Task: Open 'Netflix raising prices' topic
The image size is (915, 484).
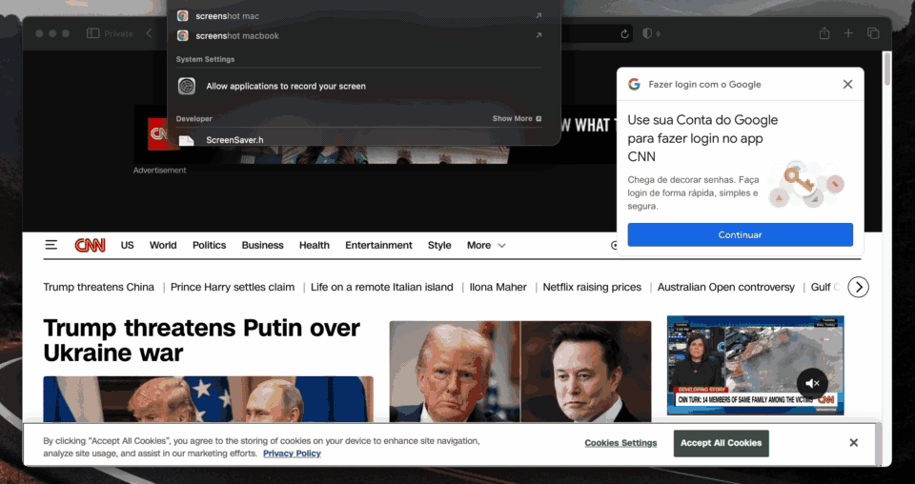Action: [x=592, y=287]
